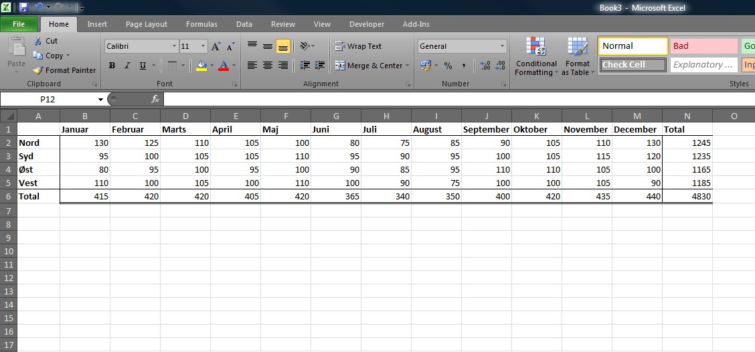This screenshot has width=755, height=352.
Task: Open the Calibri font name dropdown
Action: click(x=175, y=47)
